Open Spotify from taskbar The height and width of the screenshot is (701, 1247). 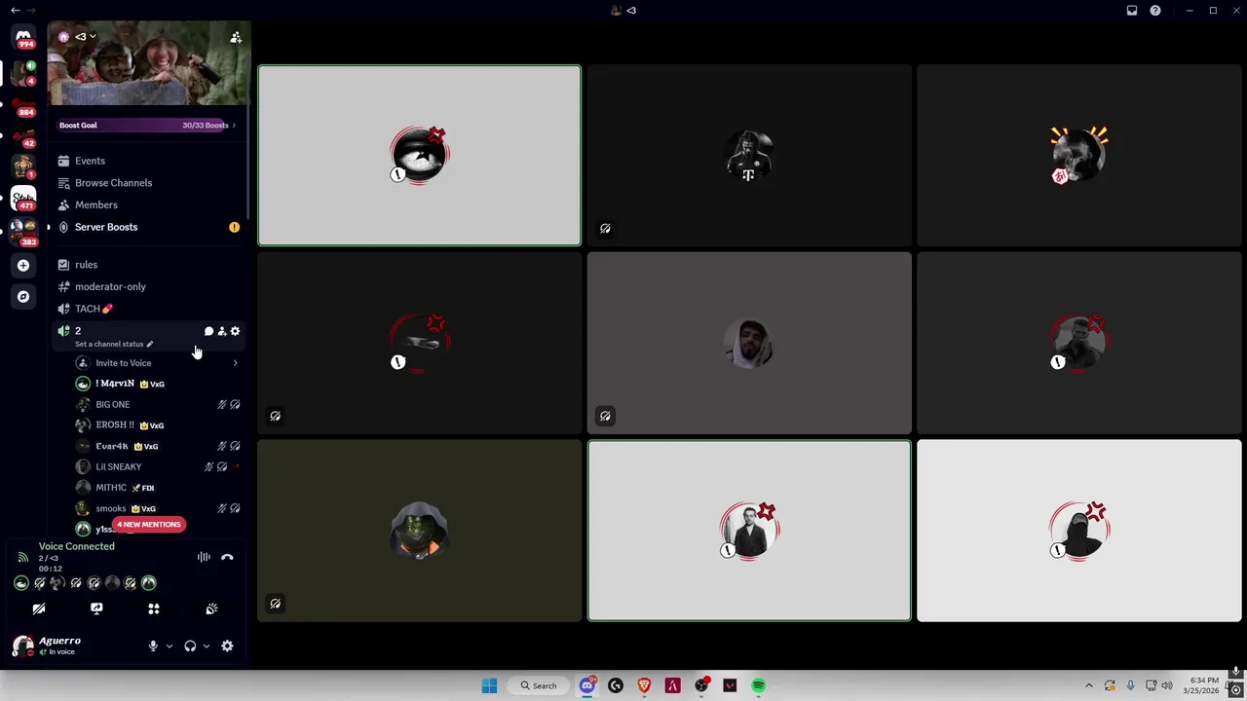click(x=758, y=685)
